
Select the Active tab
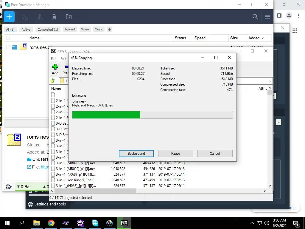pyautogui.click(x=26, y=30)
